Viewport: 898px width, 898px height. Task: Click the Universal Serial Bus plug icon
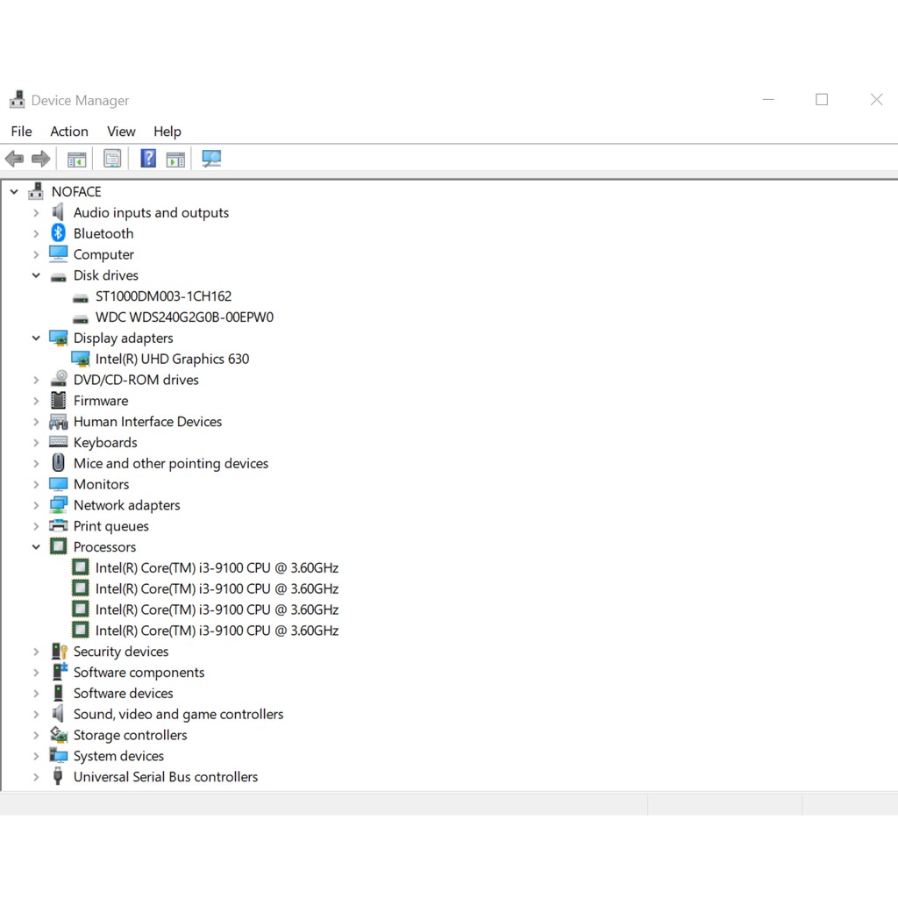[58, 777]
